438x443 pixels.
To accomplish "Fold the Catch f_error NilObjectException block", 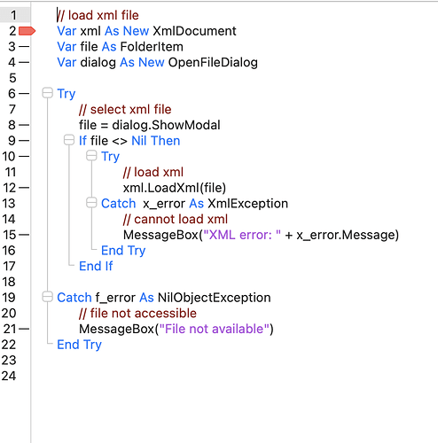I will [47, 297].
